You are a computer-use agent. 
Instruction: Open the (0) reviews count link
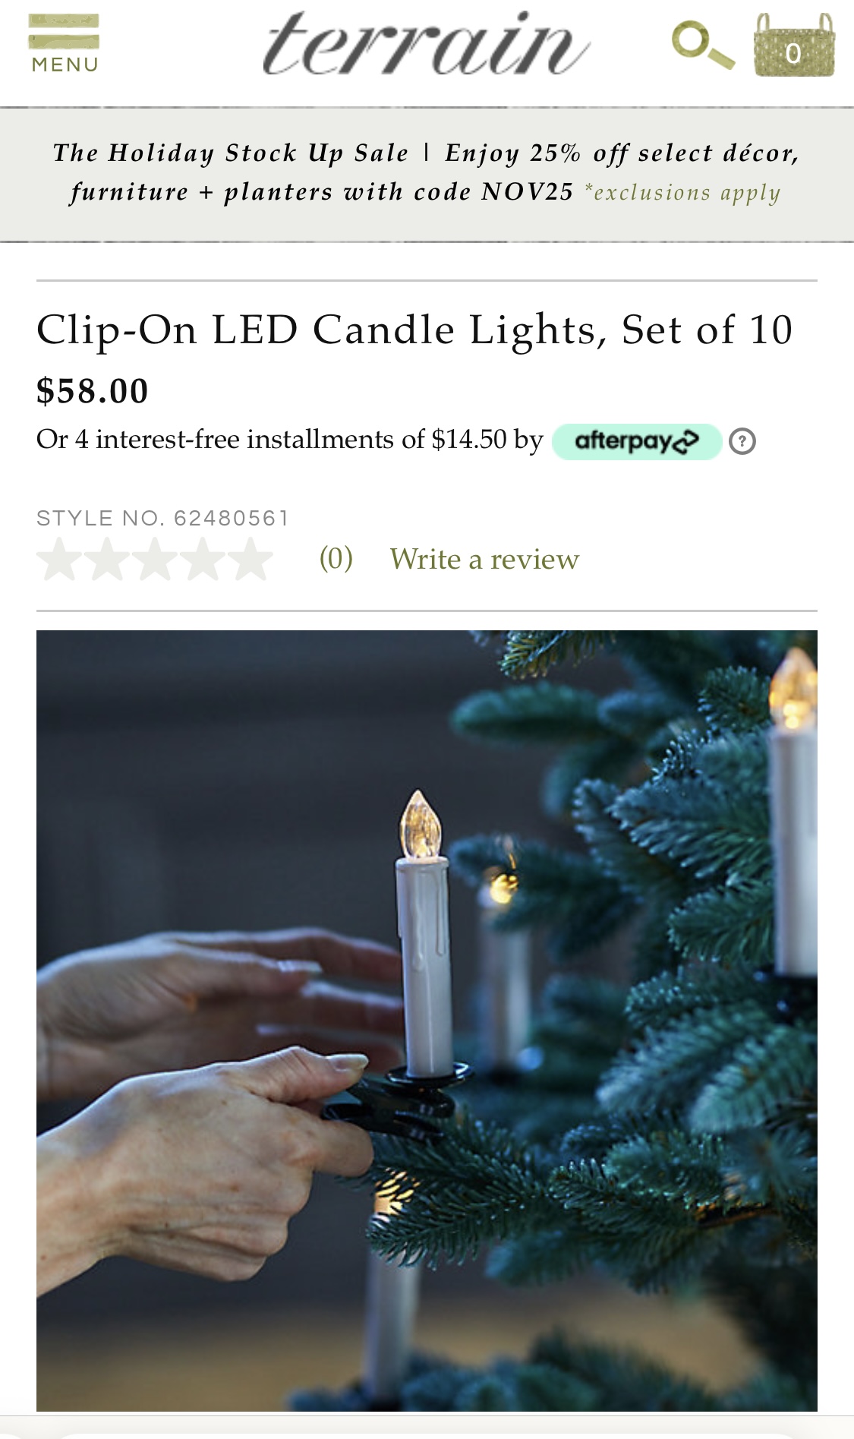click(x=336, y=559)
